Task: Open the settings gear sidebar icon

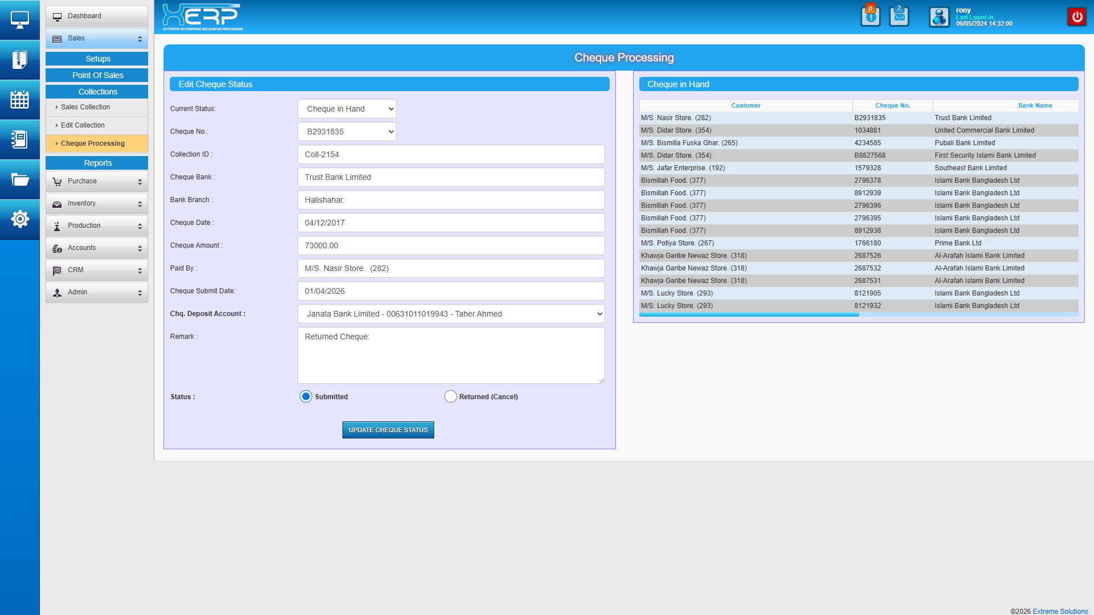Action: [x=19, y=219]
